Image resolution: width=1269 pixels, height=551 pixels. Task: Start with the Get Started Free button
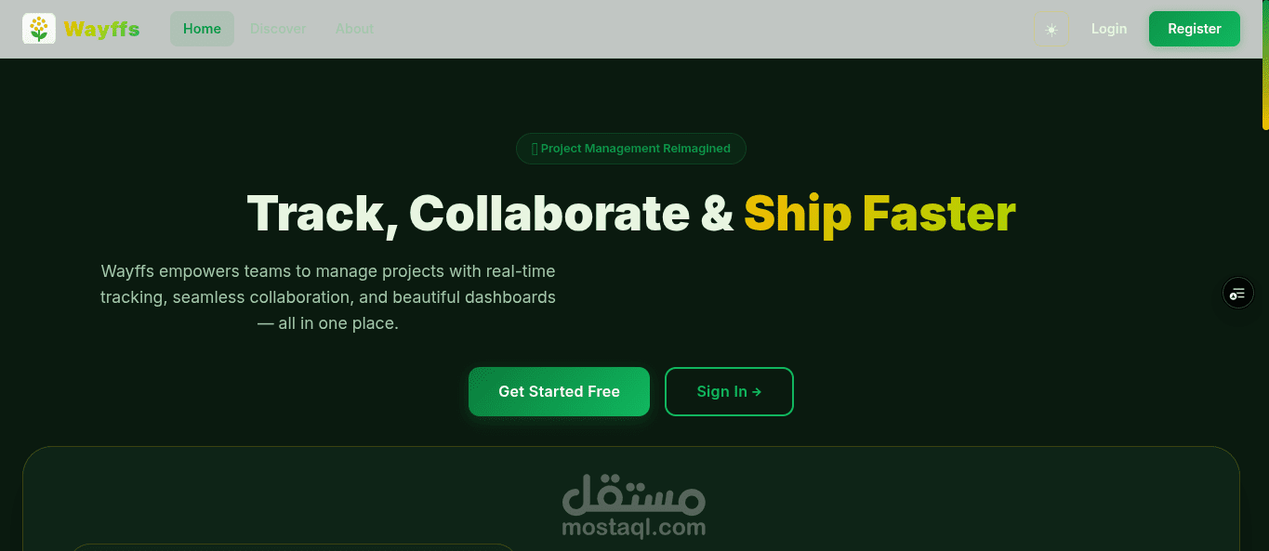559,391
